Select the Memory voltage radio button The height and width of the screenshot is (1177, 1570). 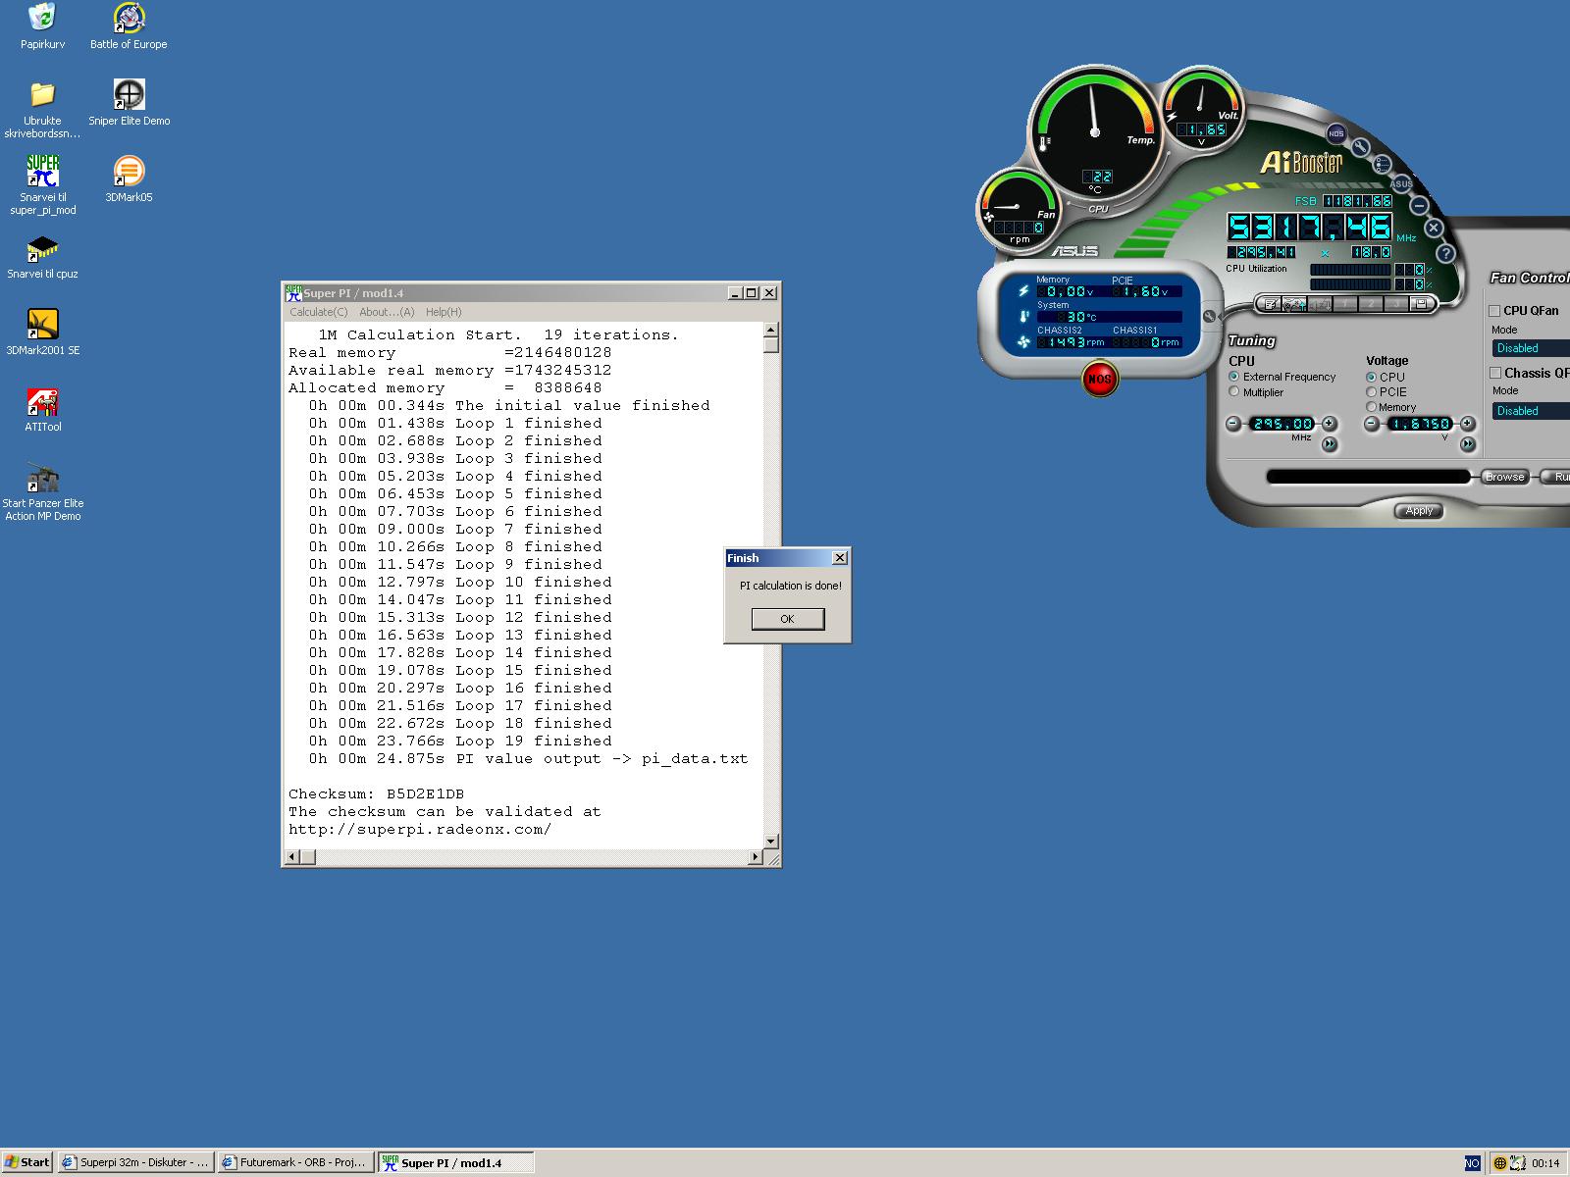[1372, 407]
